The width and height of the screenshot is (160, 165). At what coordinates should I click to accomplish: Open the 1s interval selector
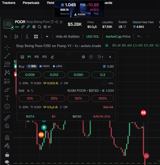coord(5,37)
